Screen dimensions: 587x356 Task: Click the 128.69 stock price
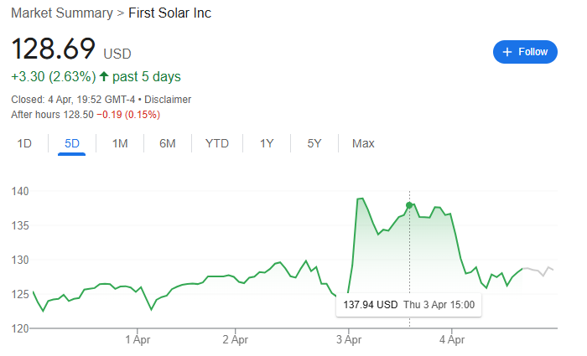click(54, 49)
